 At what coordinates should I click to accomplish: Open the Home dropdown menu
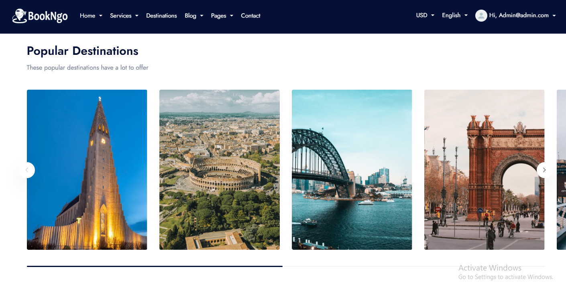tap(91, 16)
